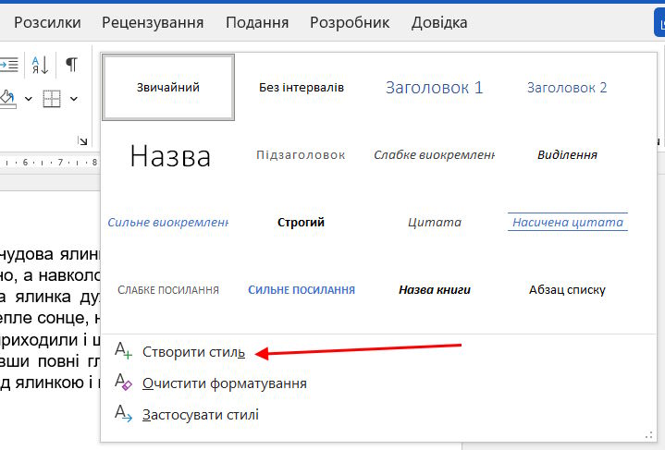Apply the Насичена цитата style
The height and width of the screenshot is (450, 665).
[567, 223]
